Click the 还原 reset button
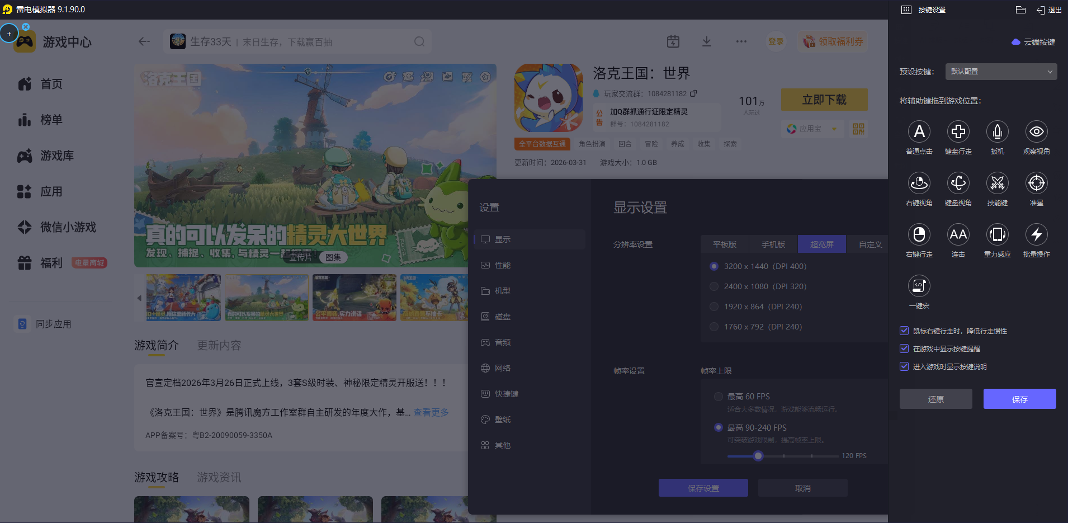The width and height of the screenshot is (1068, 523). pyautogui.click(x=935, y=399)
